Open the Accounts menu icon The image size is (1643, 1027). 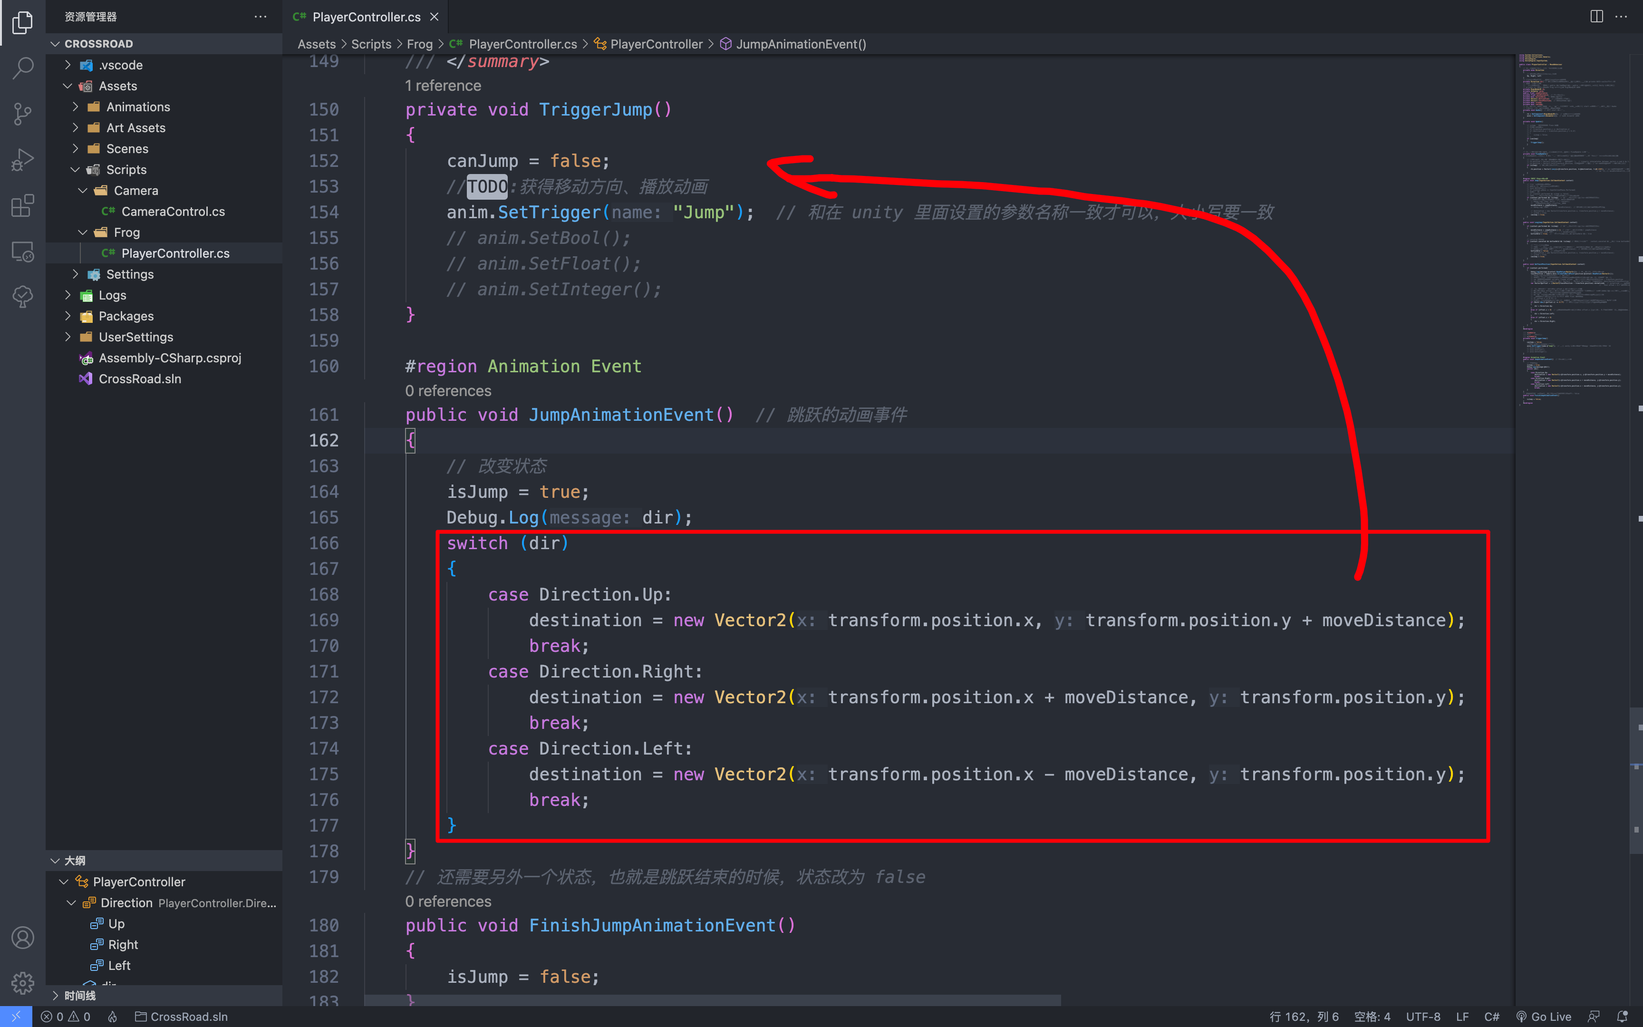pyautogui.click(x=22, y=938)
